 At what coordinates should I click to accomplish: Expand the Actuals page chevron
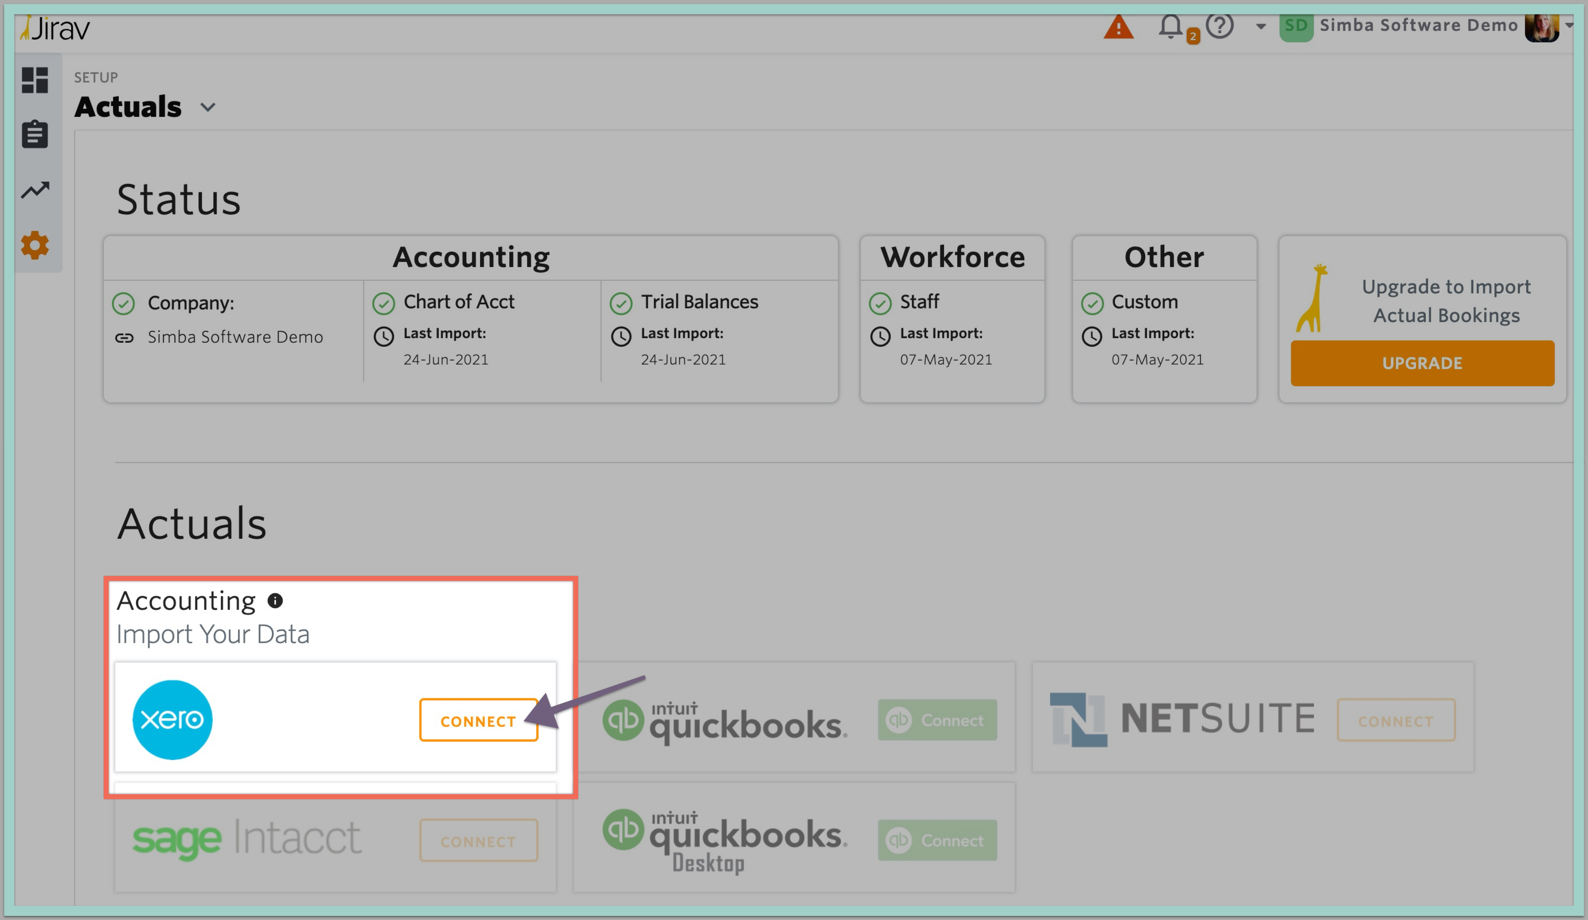[x=208, y=108]
